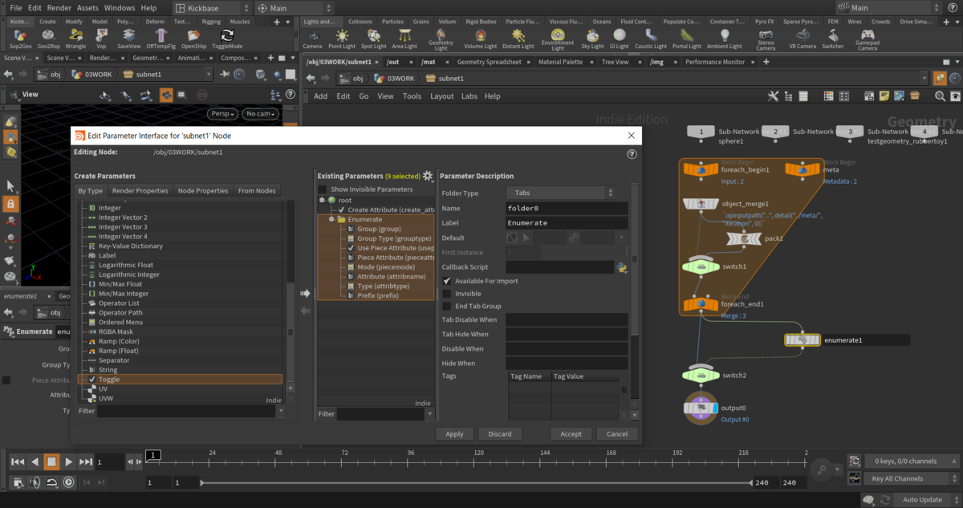Open the No cam camera dropdown
Image resolution: width=963 pixels, height=508 pixels.
(x=261, y=114)
